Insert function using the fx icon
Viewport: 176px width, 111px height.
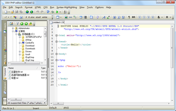[x=21, y=17]
